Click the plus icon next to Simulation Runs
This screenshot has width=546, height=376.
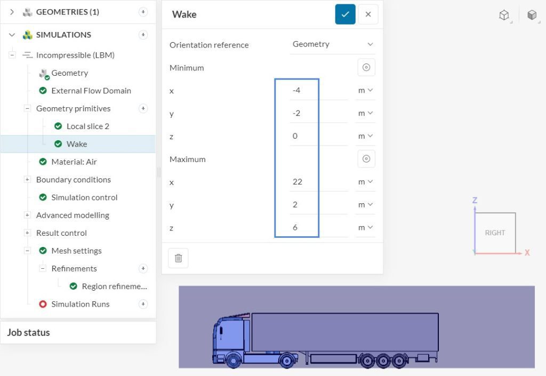[x=143, y=304]
